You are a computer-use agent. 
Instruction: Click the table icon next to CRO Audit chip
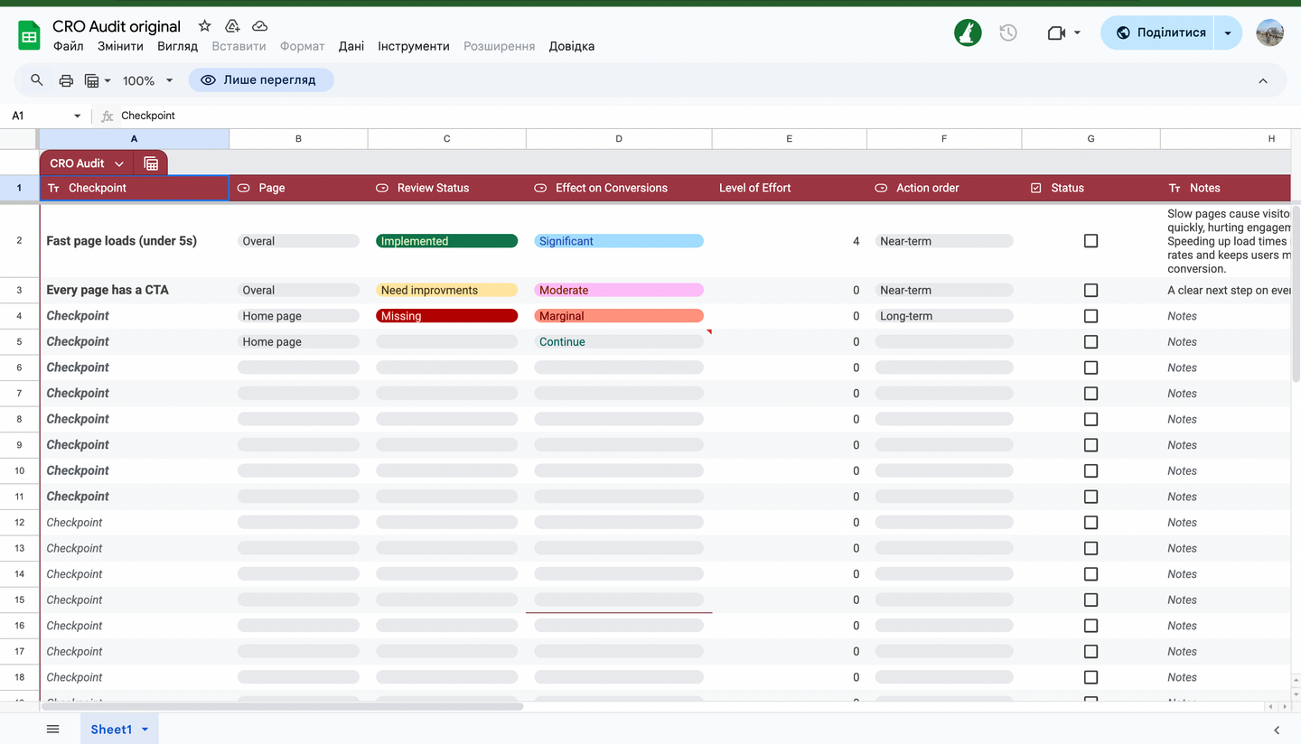coord(151,163)
